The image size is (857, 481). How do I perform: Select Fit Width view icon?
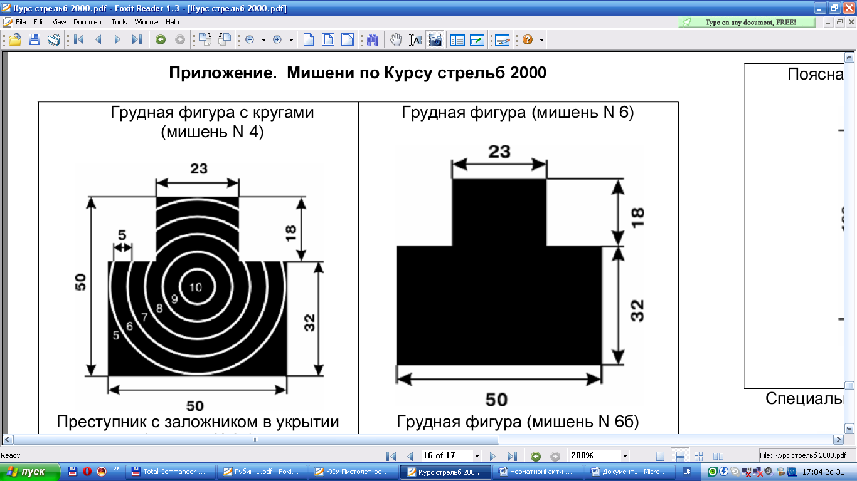347,39
